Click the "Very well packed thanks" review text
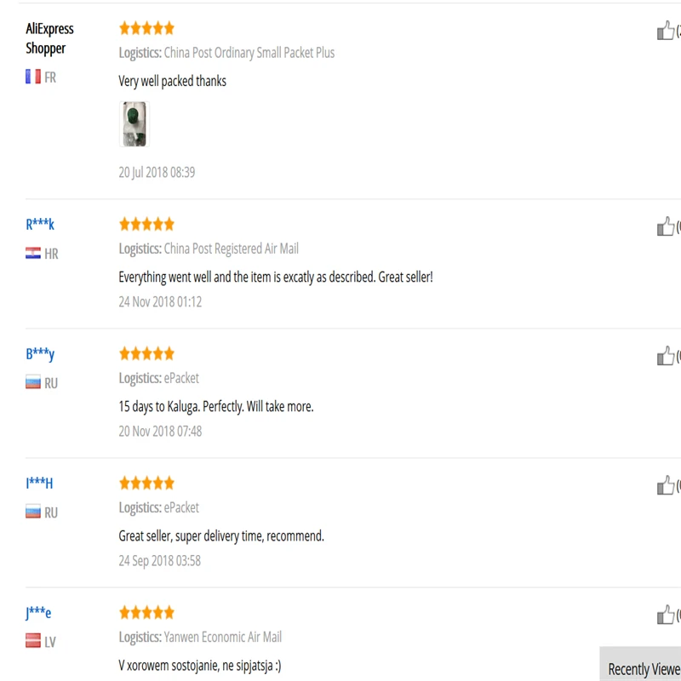The width and height of the screenshot is (681, 681). pyautogui.click(x=173, y=81)
